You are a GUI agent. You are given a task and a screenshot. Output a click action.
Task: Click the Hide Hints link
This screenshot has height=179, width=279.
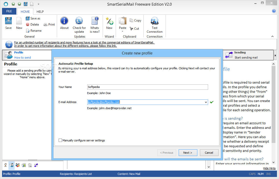(x=269, y=168)
